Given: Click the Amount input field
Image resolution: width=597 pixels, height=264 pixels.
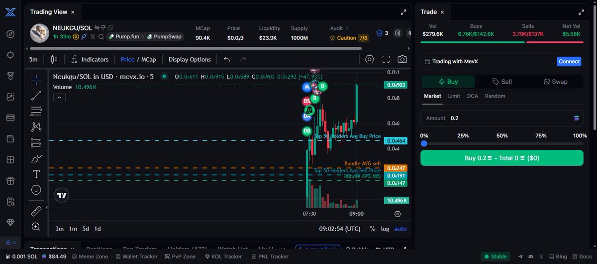Looking at the screenshot, I should pyautogui.click(x=502, y=118).
